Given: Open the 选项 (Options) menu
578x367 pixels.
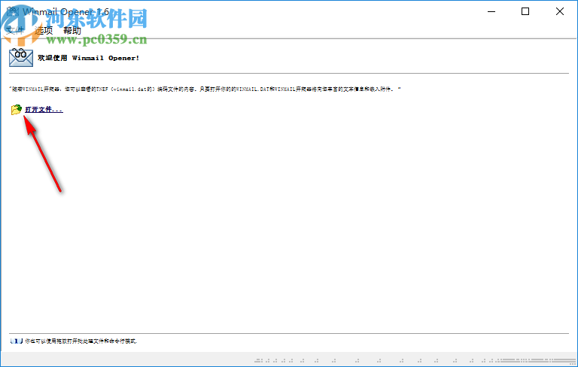Looking at the screenshot, I should pos(44,31).
